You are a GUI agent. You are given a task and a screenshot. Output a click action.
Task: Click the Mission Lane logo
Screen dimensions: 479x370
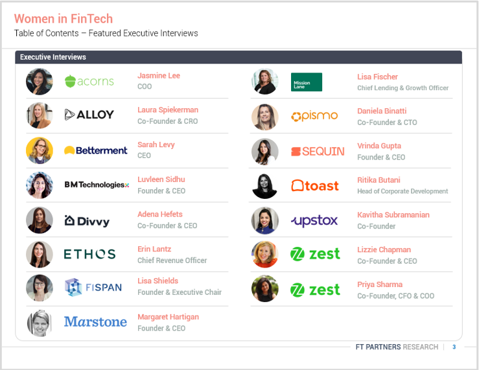(306, 82)
